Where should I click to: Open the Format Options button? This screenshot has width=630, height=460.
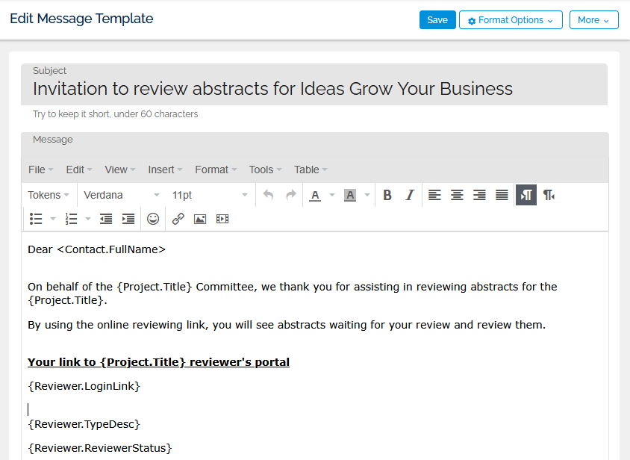pyautogui.click(x=511, y=20)
